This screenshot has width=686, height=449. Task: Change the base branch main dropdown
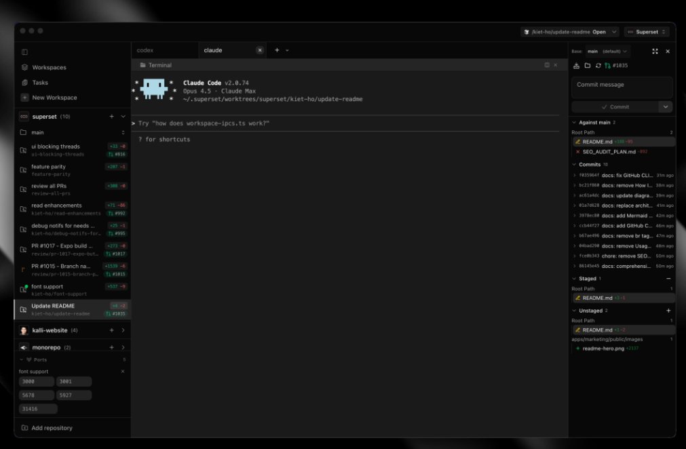(x=607, y=51)
